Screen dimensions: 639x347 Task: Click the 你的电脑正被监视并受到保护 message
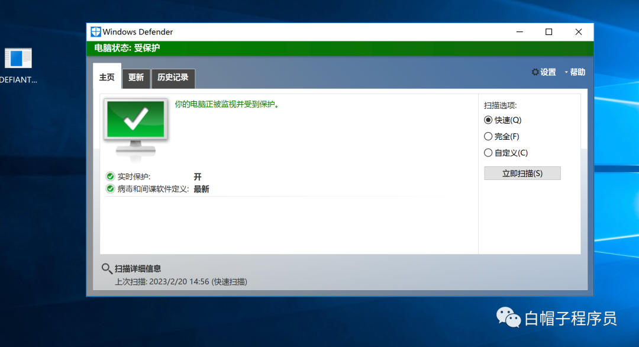(x=227, y=104)
